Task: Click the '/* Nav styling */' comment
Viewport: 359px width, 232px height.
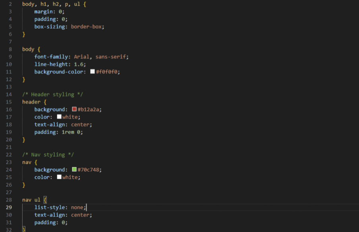Action: pos(48,155)
